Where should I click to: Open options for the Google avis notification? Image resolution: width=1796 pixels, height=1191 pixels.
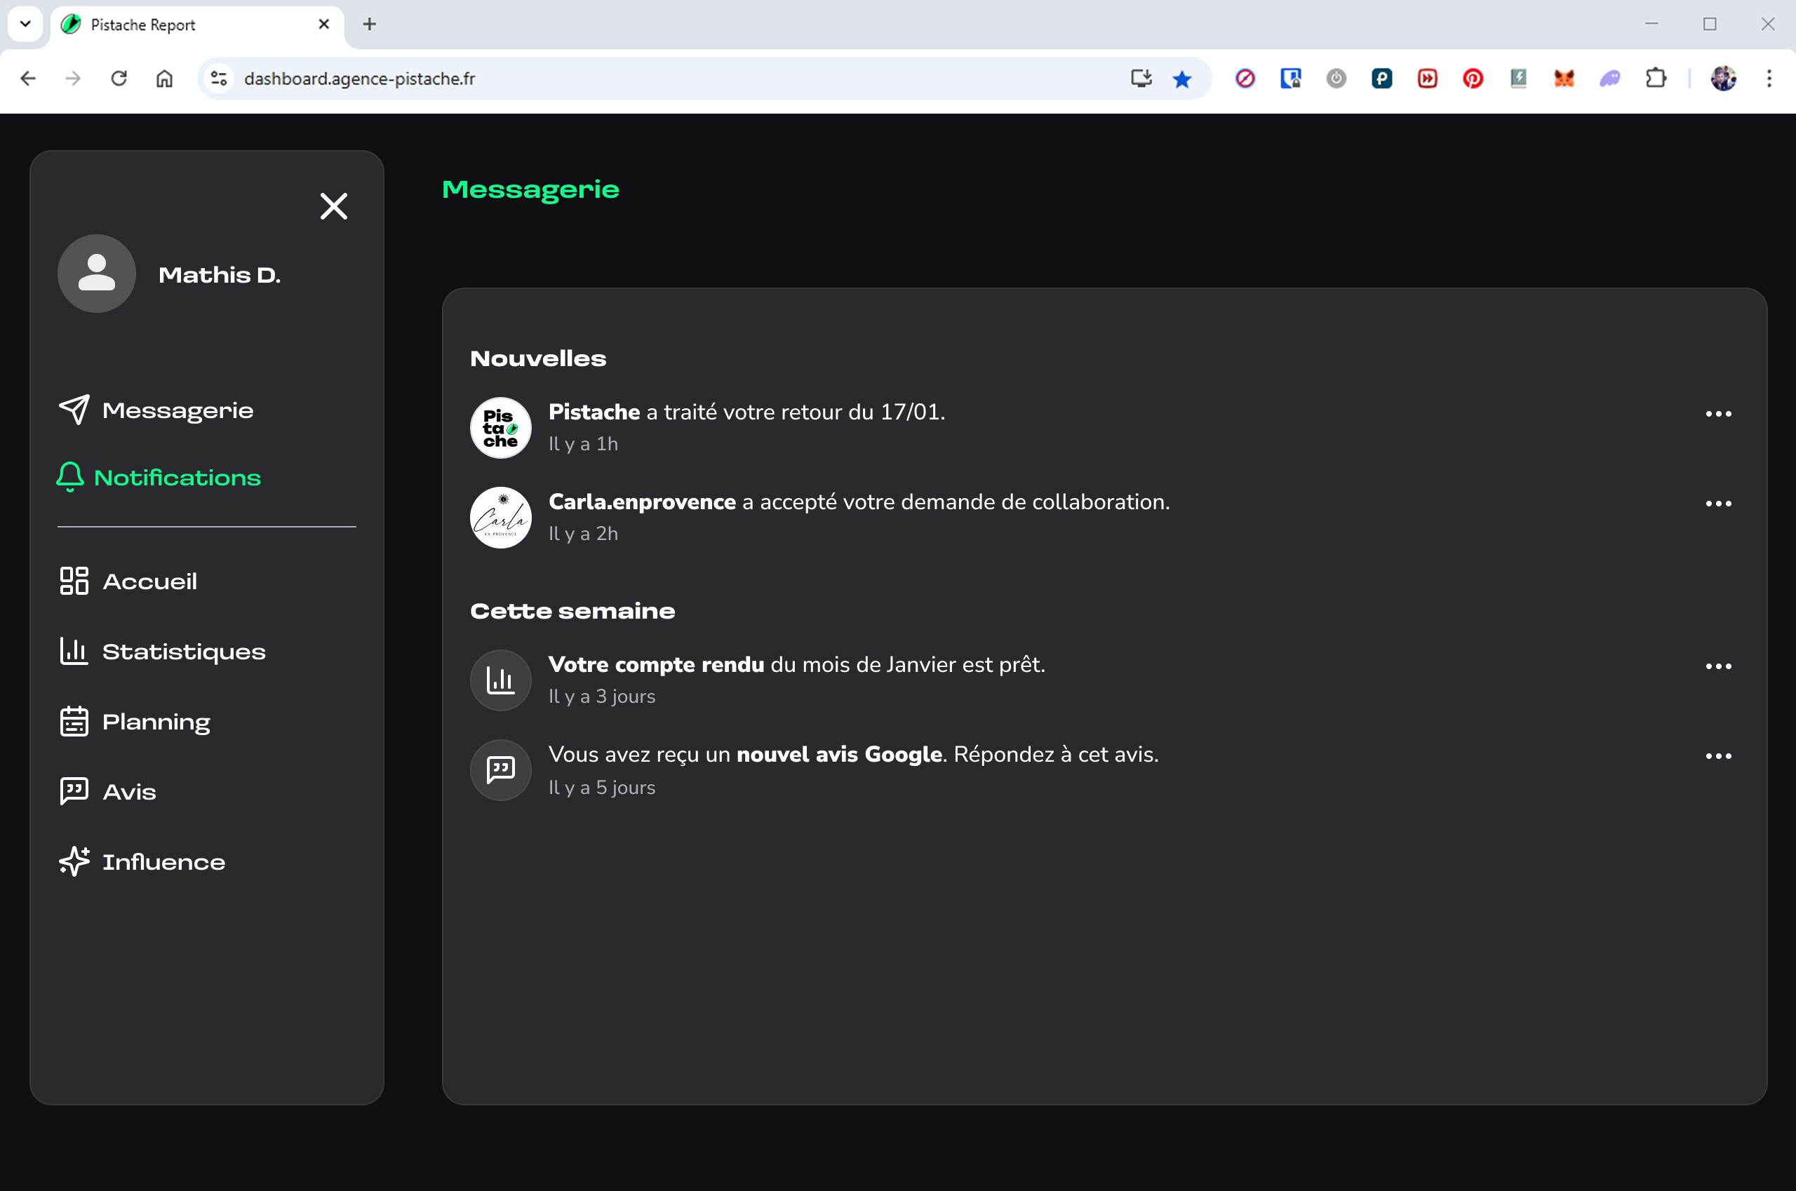(1717, 755)
